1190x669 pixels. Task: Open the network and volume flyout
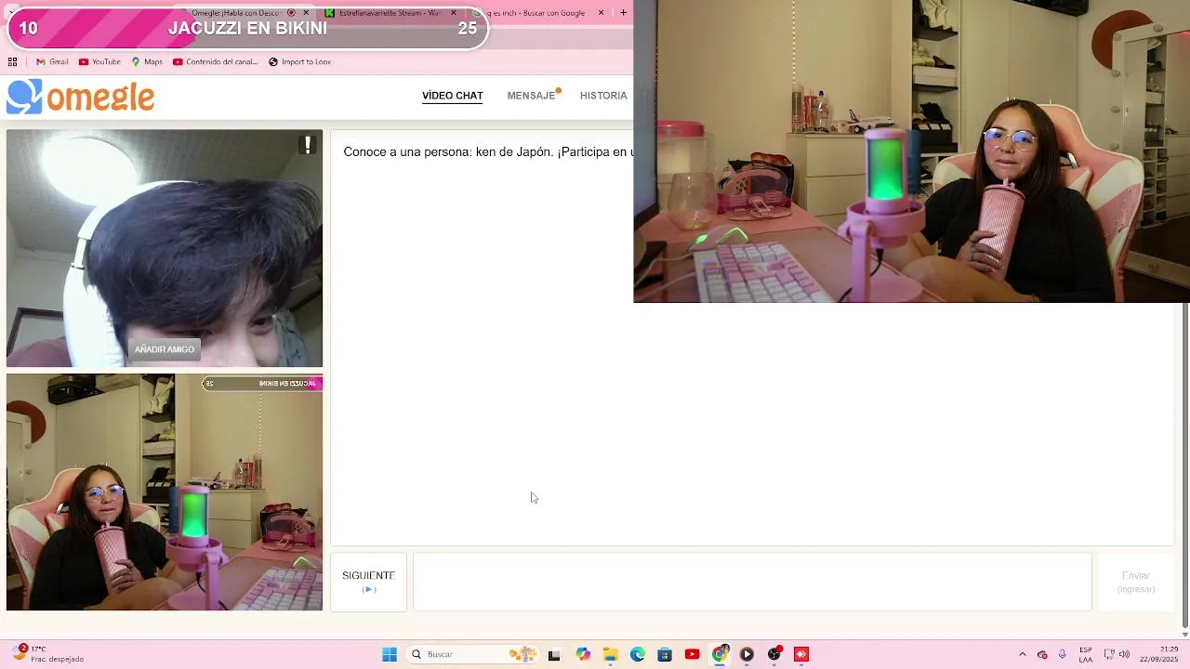pos(1117,654)
